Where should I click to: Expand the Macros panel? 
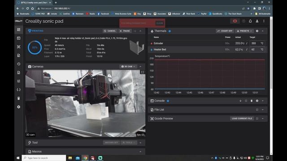click(x=140, y=152)
